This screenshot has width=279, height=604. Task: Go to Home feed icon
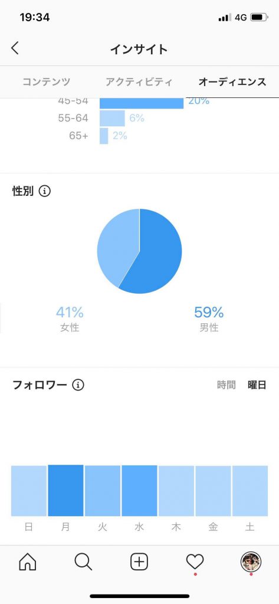click(28, 562)
